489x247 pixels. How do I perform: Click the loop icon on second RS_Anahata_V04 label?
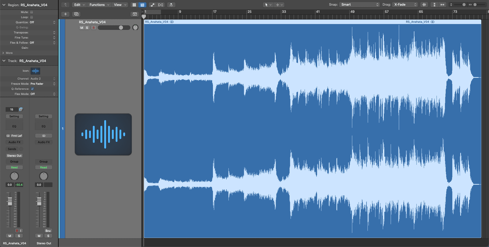(432, 22)
